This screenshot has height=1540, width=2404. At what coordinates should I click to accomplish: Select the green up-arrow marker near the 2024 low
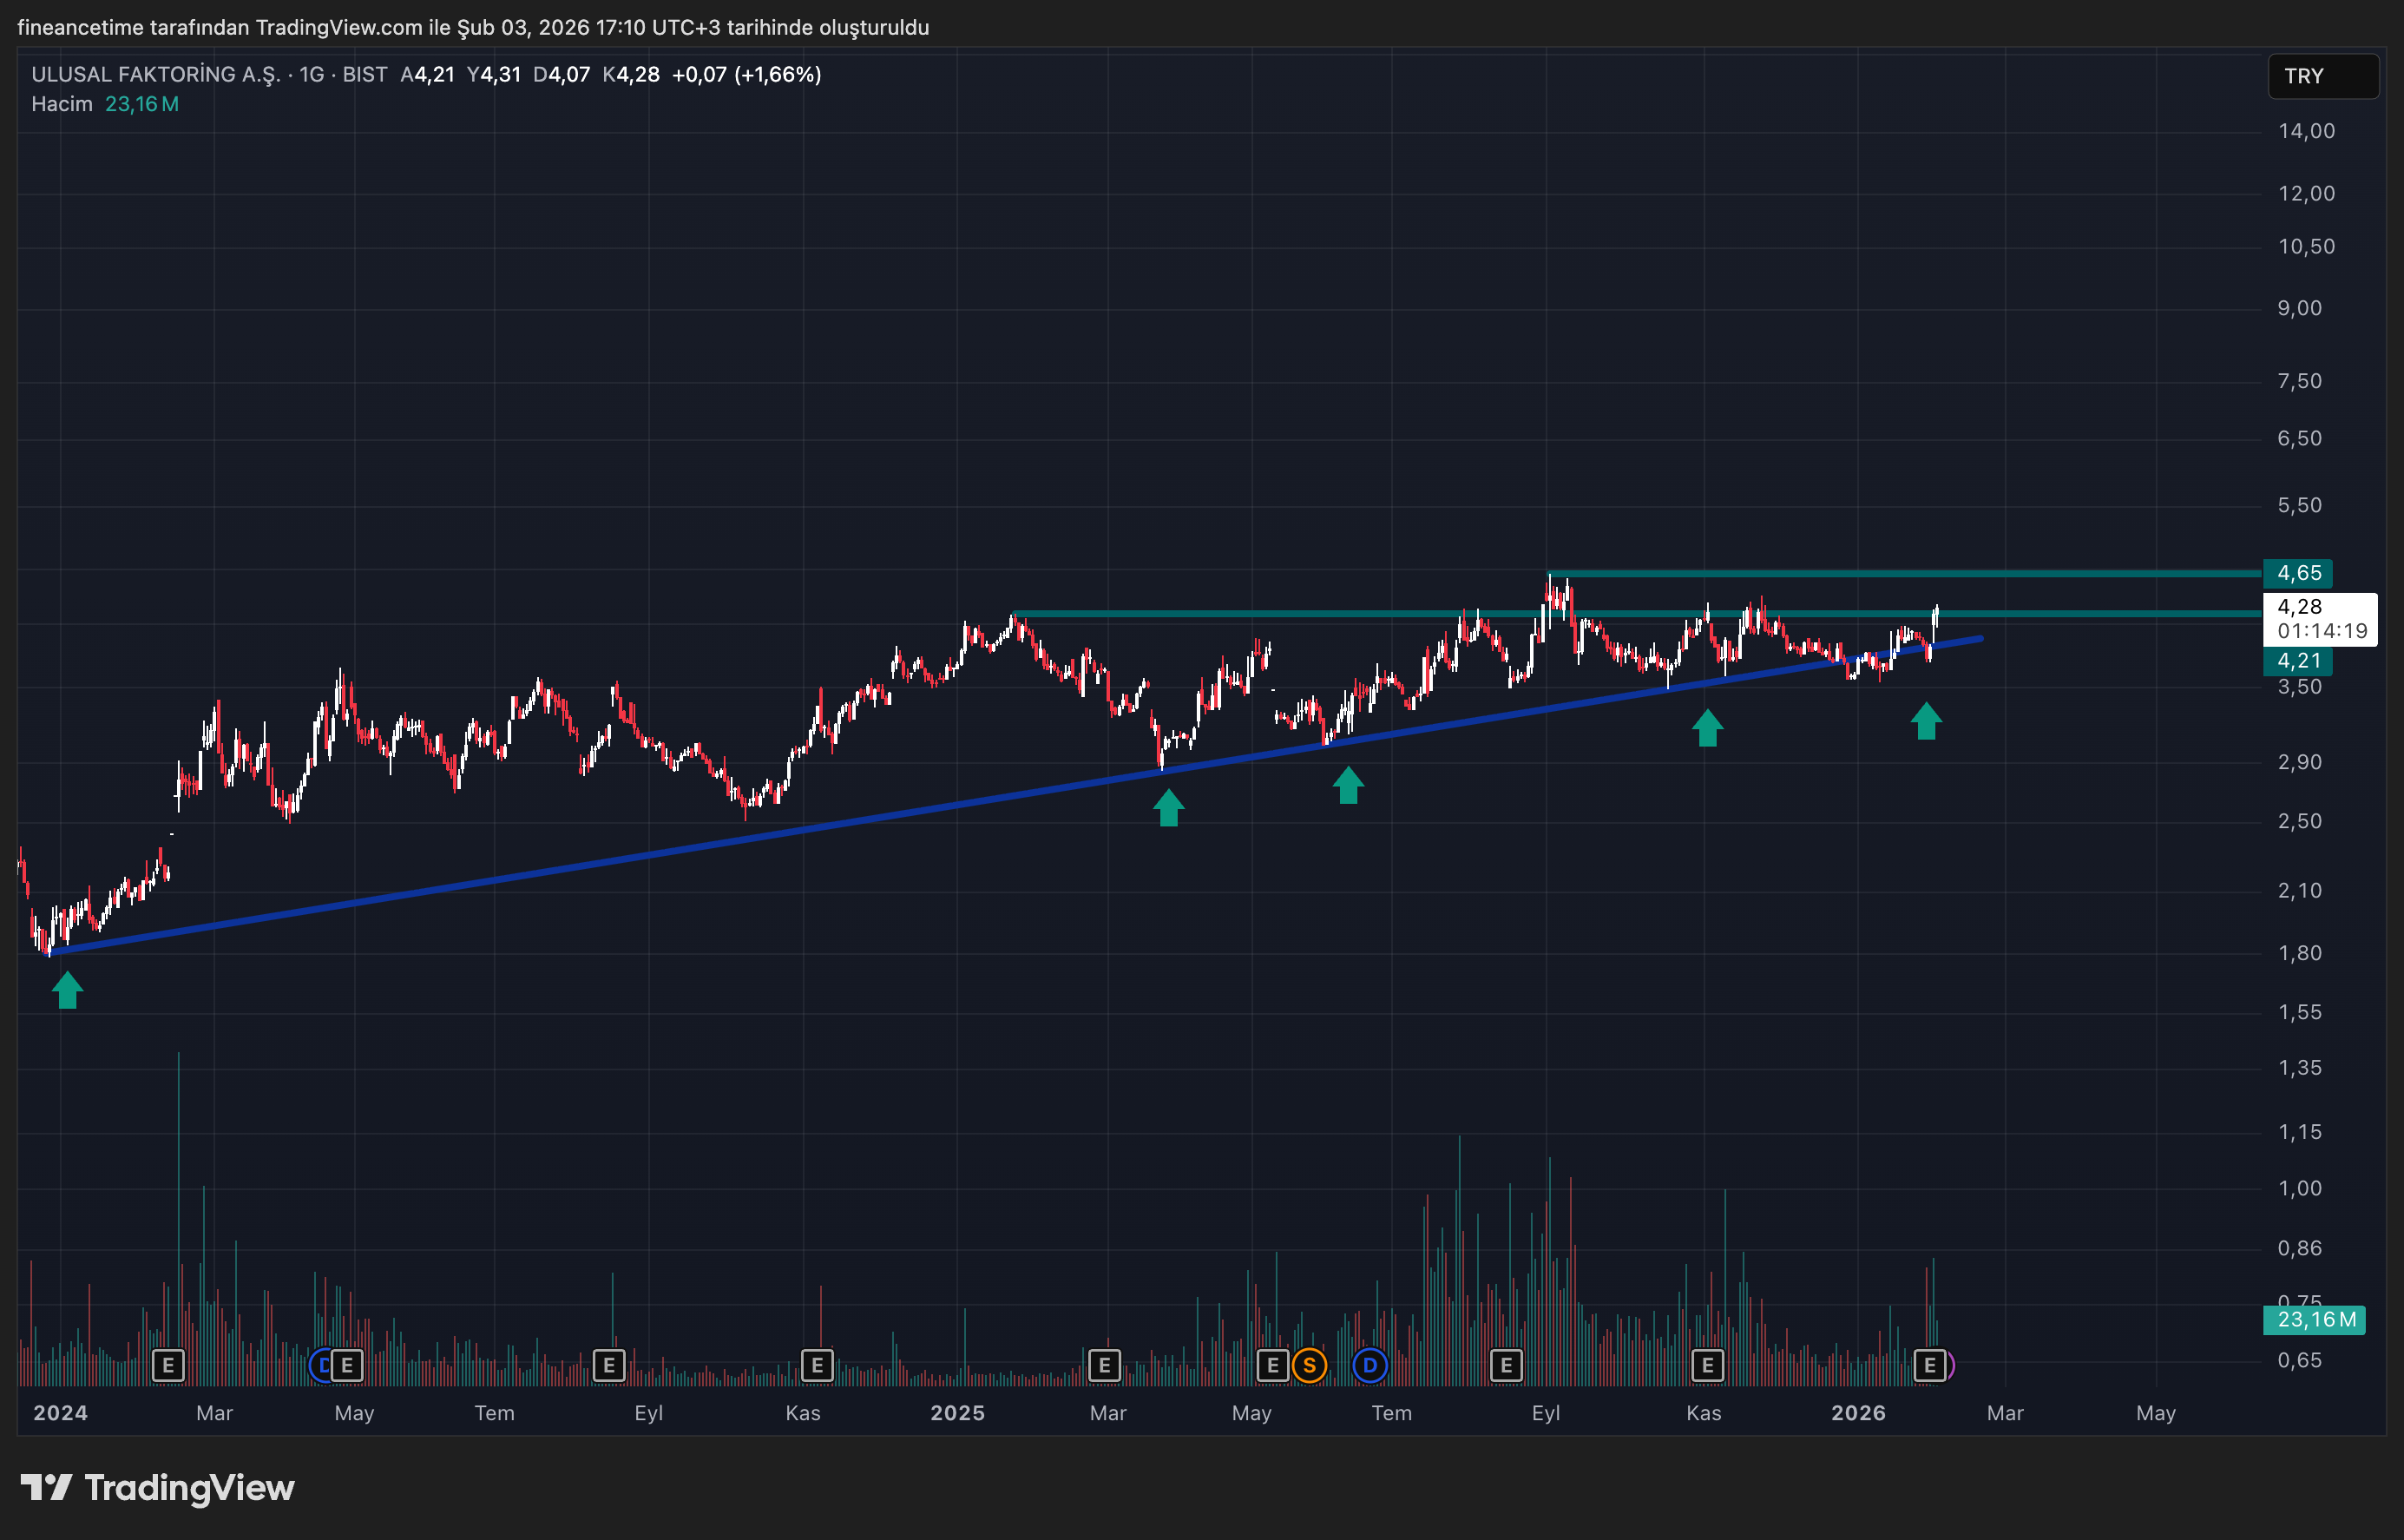(66, 990)
